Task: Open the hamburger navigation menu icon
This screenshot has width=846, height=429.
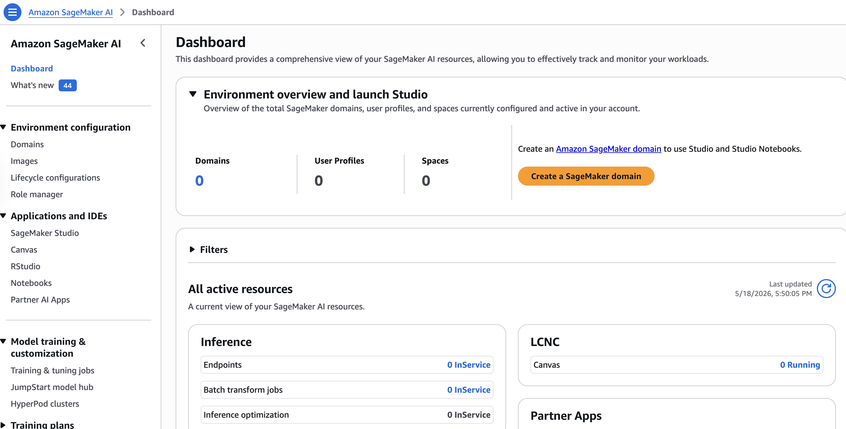Action: [x=12, y=12]
